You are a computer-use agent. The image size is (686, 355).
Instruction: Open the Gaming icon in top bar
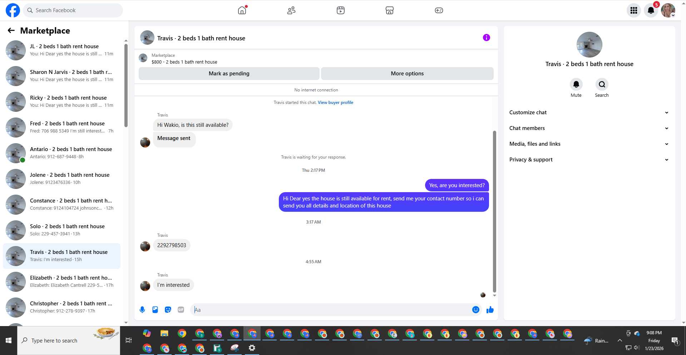pyautogui.click(x=439, y=10)
